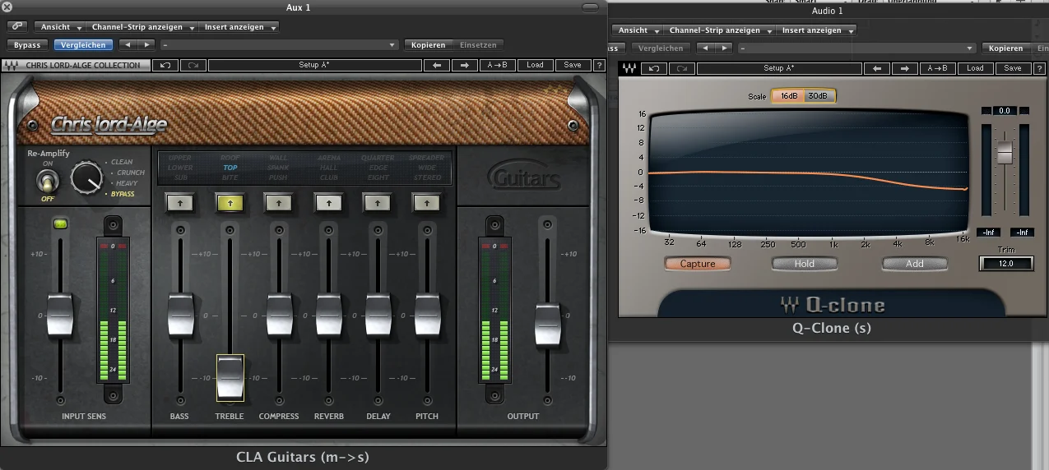The height and width of the screenshot is (470, 1049).
Task: Load next preset with right arrow in Q-Clone
Action: [x=904, y=68]
